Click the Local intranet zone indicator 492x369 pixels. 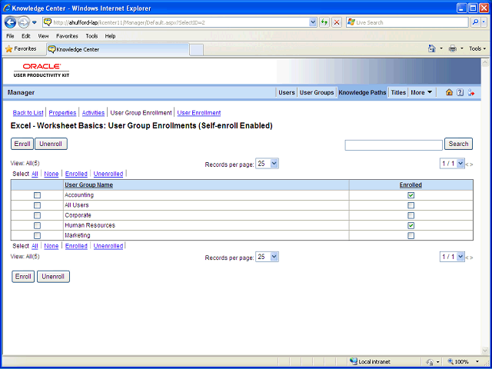(x=371, y=361)
